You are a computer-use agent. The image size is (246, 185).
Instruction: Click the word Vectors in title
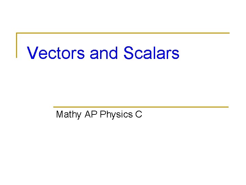56,53
